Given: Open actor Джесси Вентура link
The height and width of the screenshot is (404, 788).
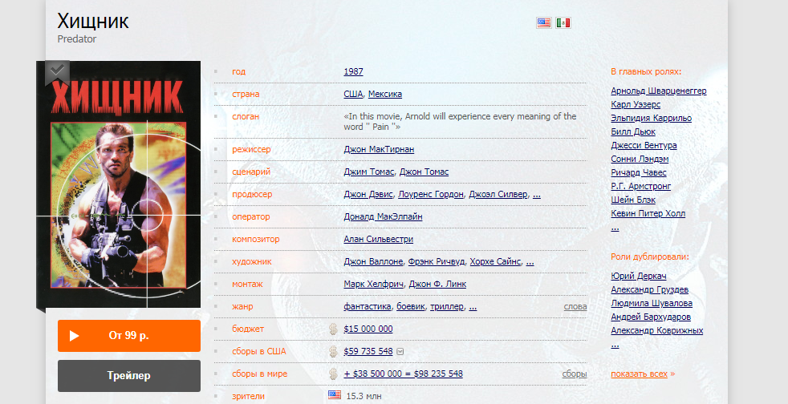Looking at the screenshot, I should tap(644, 146).
